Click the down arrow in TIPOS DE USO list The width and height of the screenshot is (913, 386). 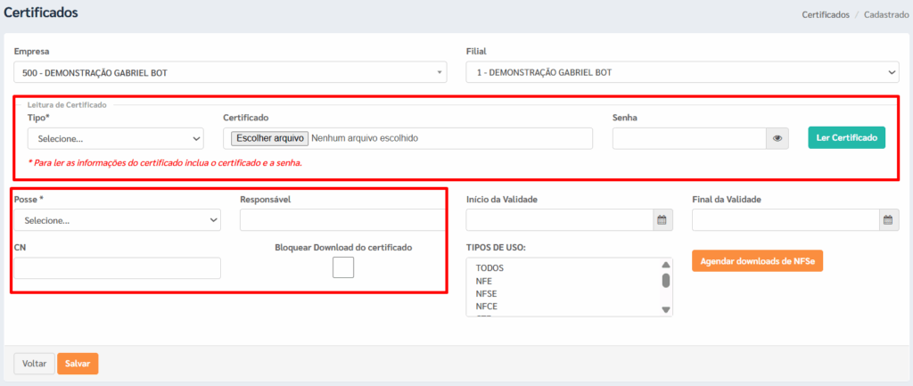tap(666, 309)
